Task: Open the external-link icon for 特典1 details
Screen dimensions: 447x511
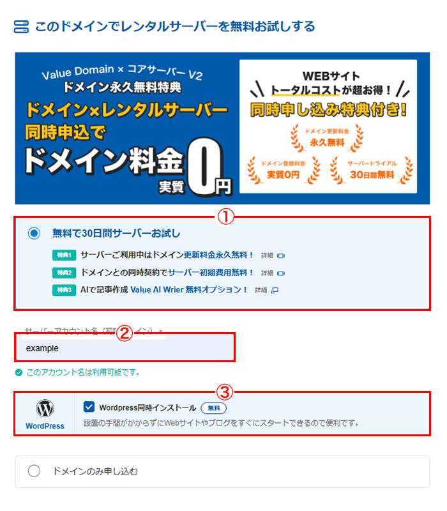Action: click(281, 256)
